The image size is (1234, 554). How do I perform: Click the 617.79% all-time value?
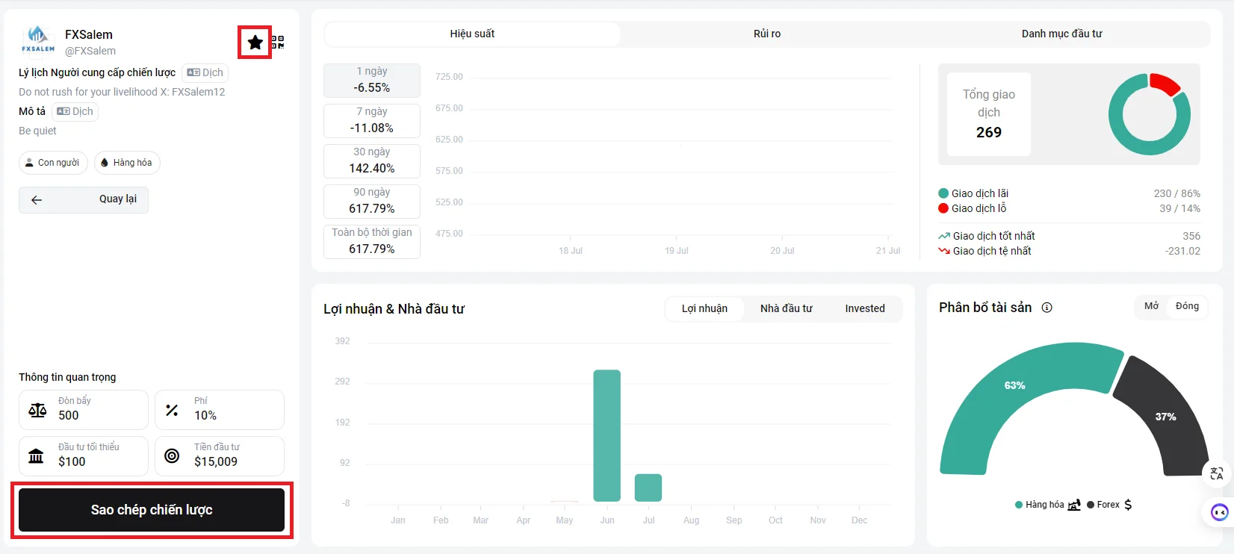(x=372, y=249)
